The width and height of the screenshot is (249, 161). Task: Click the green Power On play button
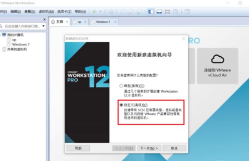95,12
